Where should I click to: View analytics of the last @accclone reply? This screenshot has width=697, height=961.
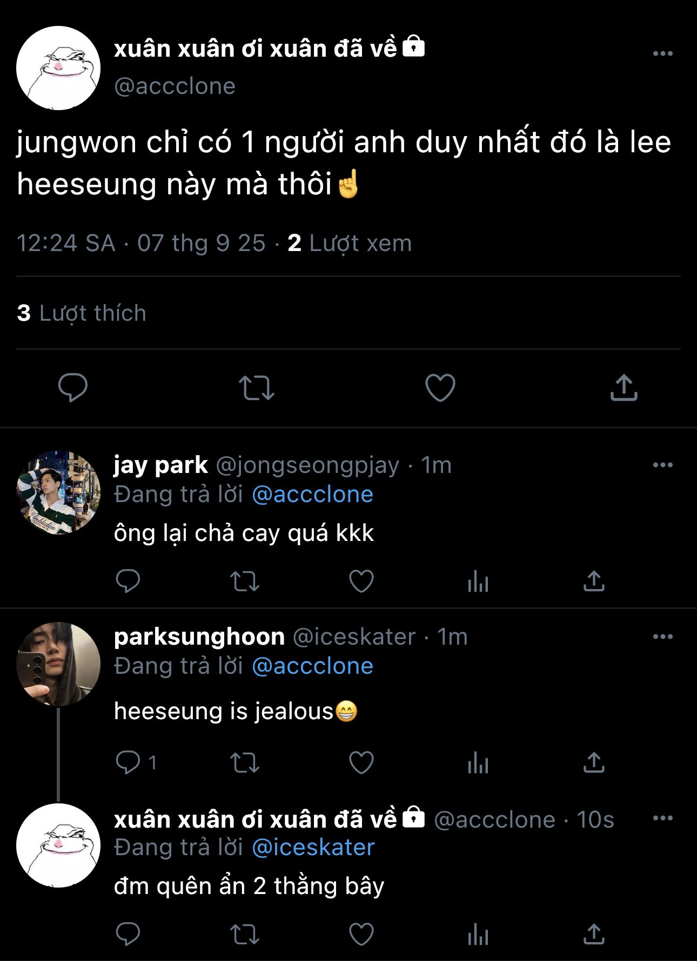tap(478, 935)
